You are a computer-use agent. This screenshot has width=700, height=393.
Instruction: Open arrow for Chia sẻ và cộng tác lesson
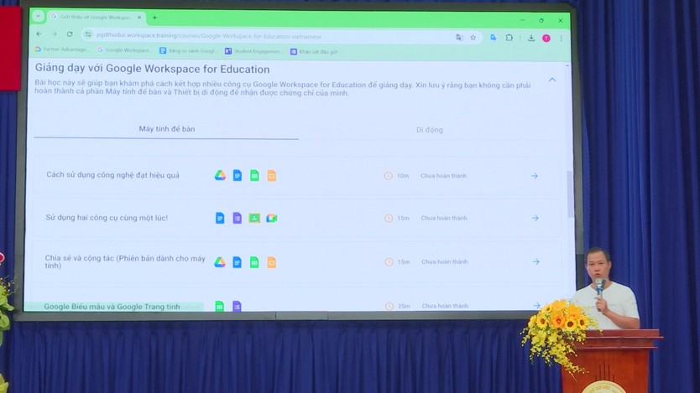536,261
